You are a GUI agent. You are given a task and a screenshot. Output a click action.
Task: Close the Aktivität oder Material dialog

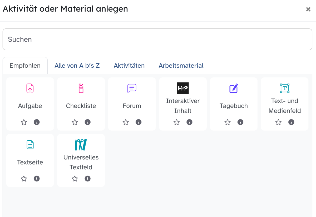tap(308, 9)
